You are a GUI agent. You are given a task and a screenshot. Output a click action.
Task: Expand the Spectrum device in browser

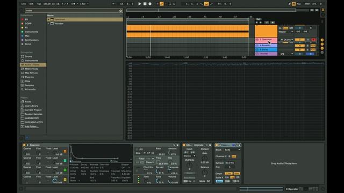click(48, 19)
